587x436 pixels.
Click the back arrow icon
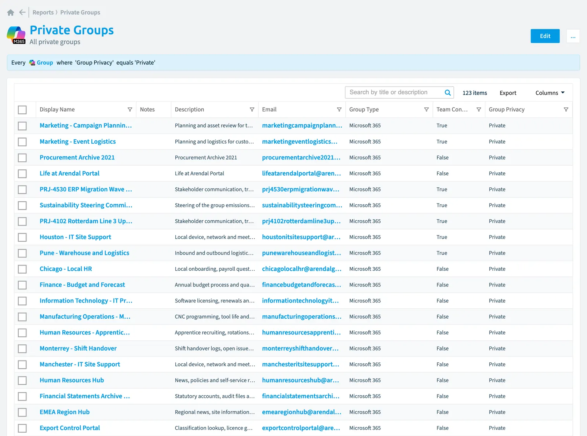tap(22, 12)
